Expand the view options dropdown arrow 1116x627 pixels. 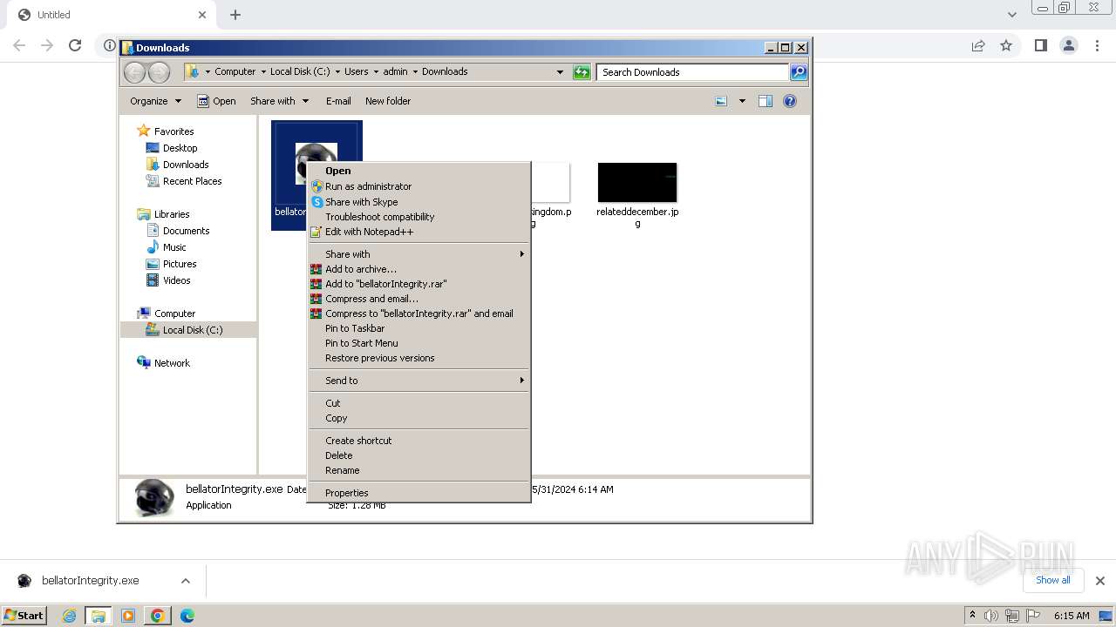click(x=742, y=101)
